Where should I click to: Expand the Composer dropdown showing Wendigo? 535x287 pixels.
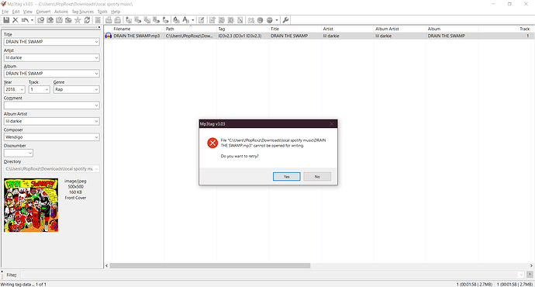click(96, 137)
